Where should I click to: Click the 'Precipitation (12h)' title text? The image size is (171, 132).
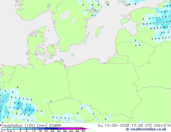(17, 126)
